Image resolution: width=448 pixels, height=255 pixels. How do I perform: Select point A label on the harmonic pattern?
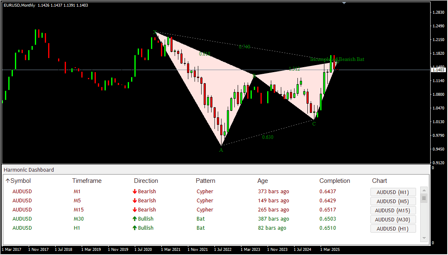tap(221, 150)
